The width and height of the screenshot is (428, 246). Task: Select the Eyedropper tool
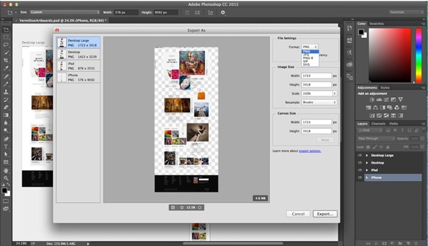click(6, 68)
